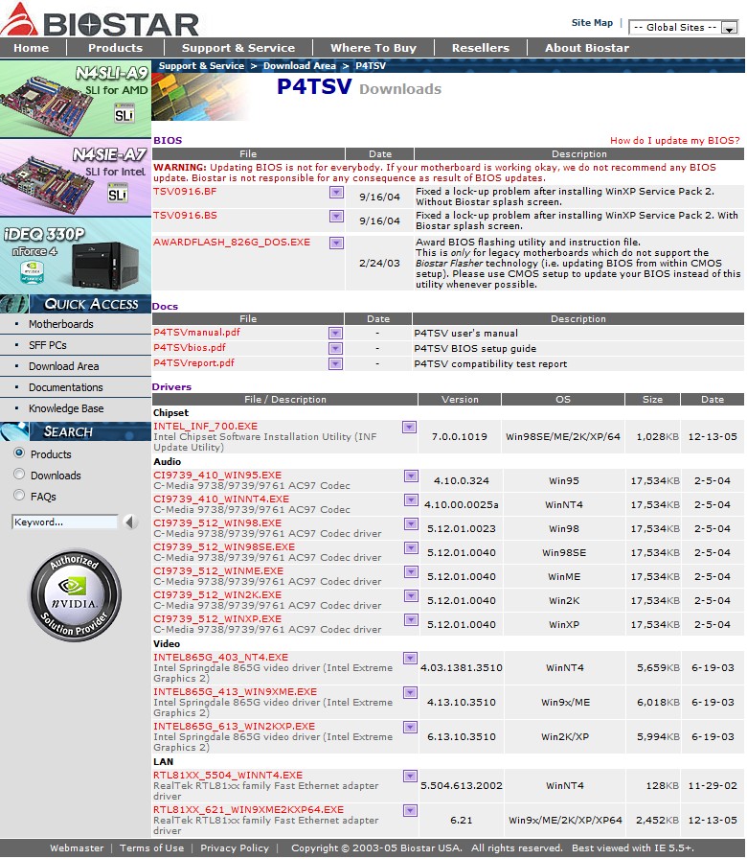Click the N4SIE-A7 SLI for Intel banner

point(76,178)
